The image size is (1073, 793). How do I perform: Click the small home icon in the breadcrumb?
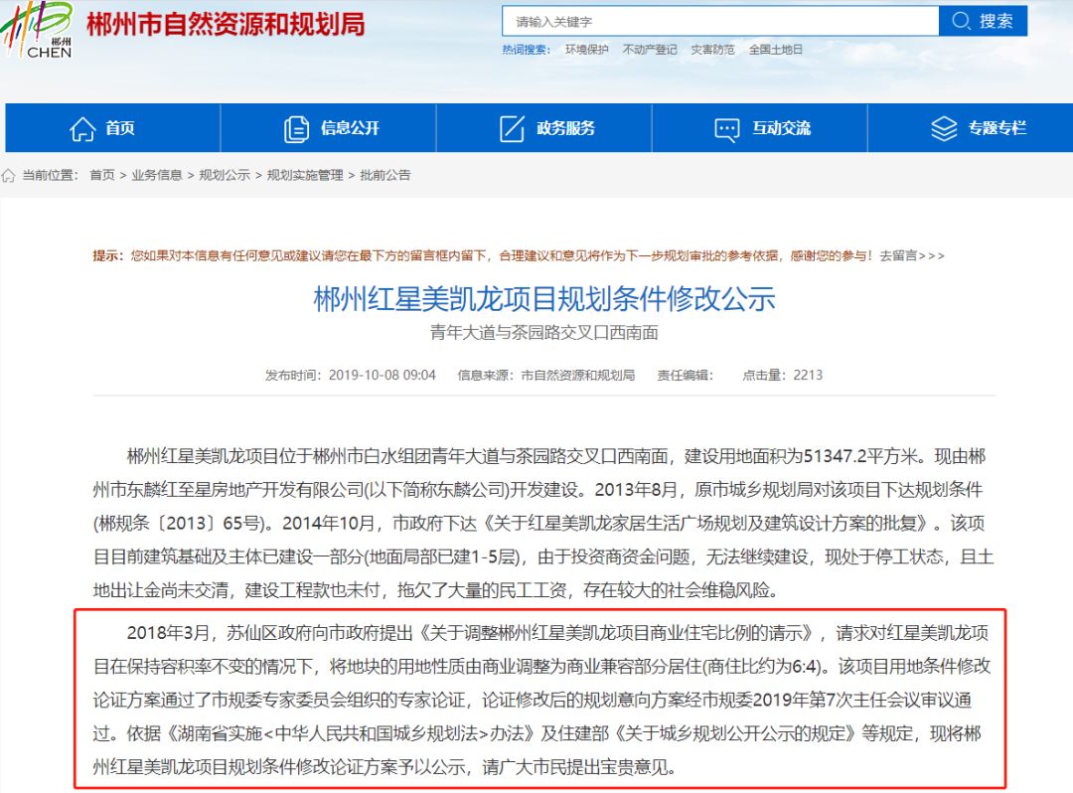coord(9,175)
